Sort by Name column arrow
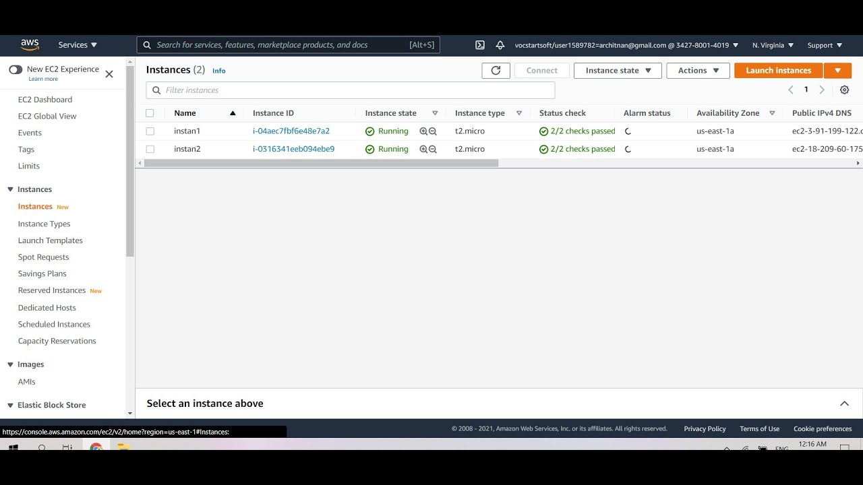This screenshot has width=863, height=485. pyautogui.click(x=233, y=113)
